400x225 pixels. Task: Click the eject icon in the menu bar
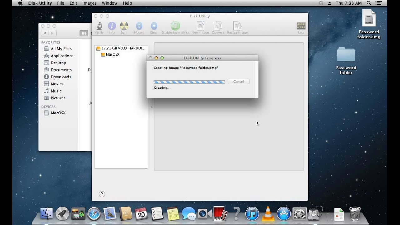coord(329,3)
